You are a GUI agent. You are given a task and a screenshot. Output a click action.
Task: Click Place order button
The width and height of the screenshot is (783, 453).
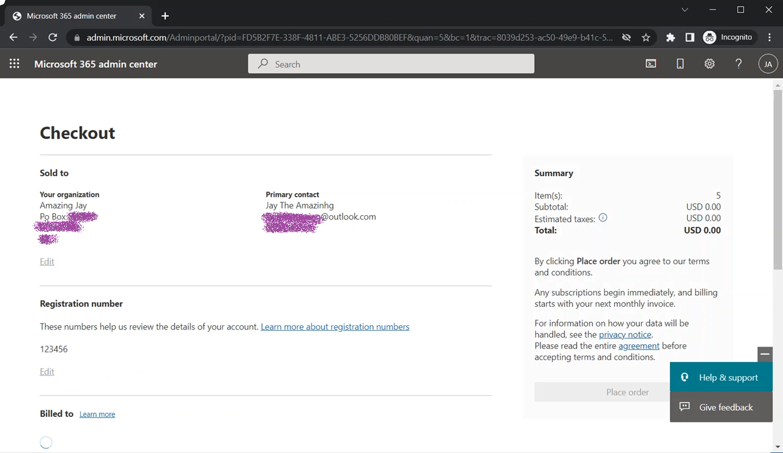pos(627,392)
